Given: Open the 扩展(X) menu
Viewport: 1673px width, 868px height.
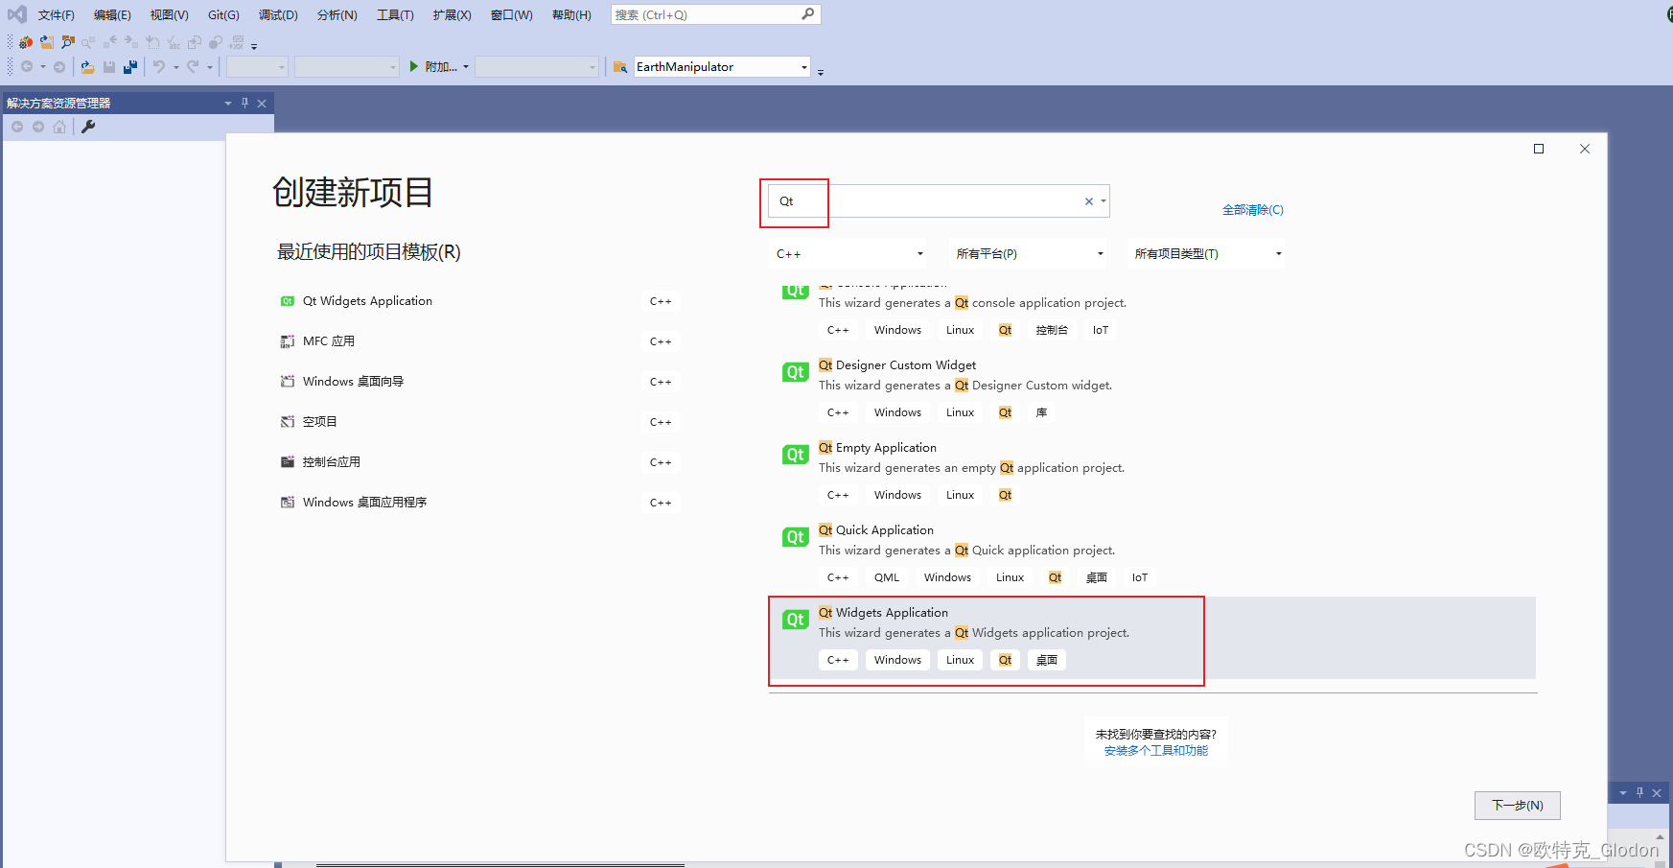Looking at the screenshot, I should [452, 14].
